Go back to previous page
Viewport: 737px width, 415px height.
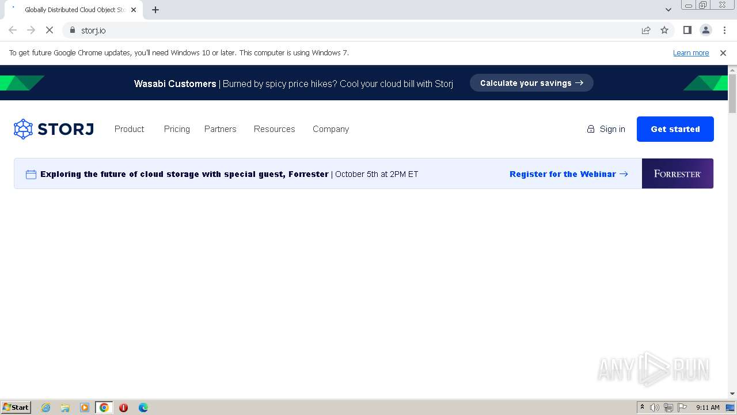coord(13,30)
